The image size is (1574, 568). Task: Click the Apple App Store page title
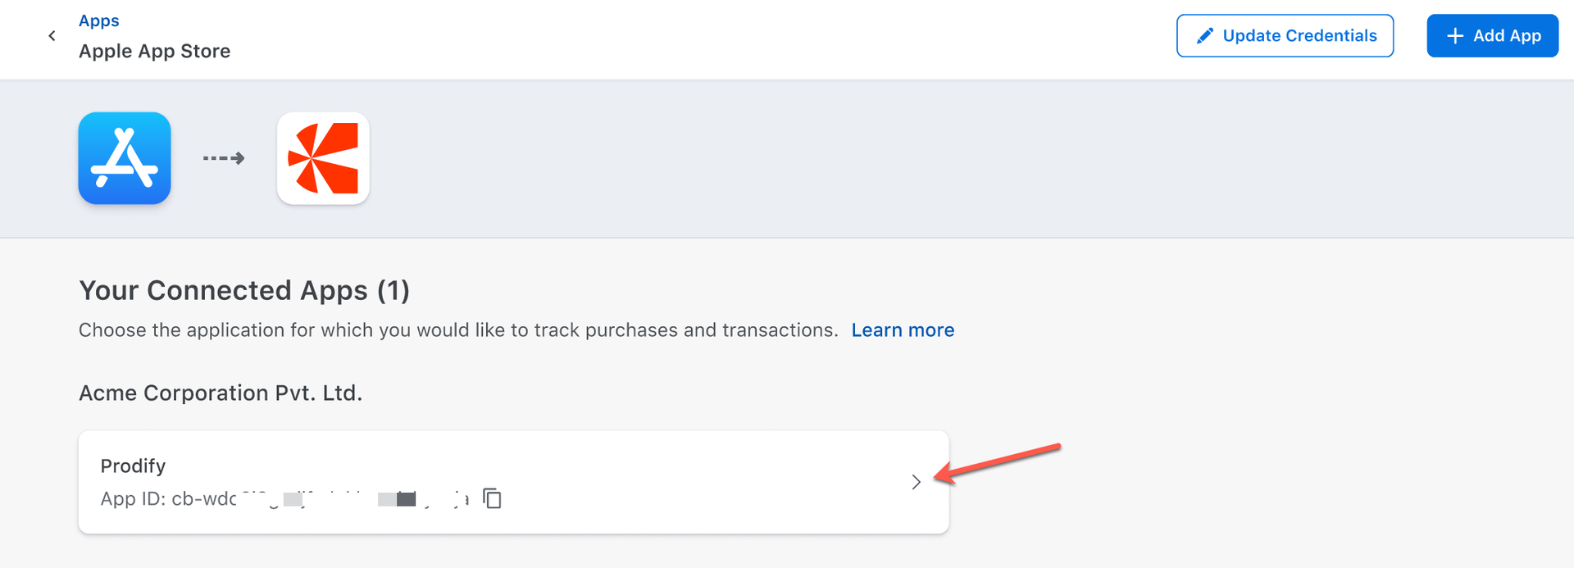tap(154, 51)
